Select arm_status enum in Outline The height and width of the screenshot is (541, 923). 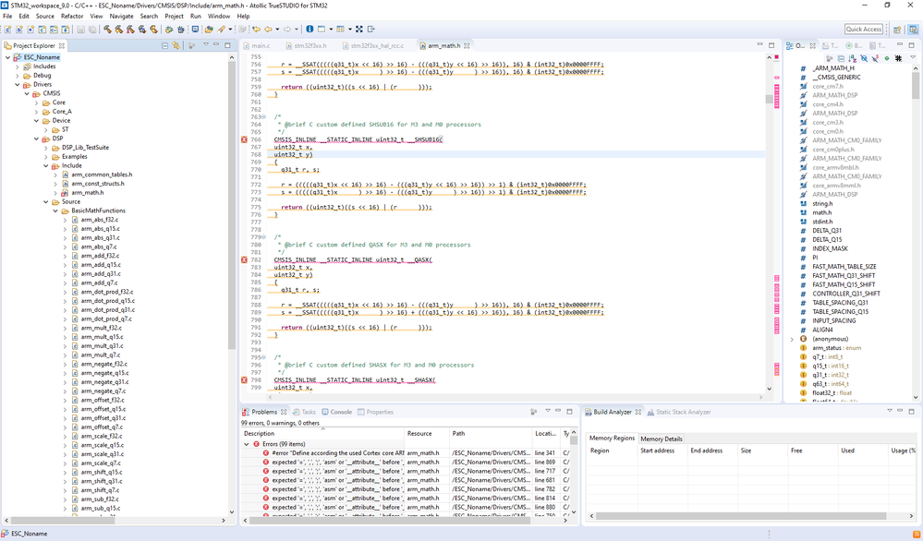pyautogui.click(x=836, y=348)
